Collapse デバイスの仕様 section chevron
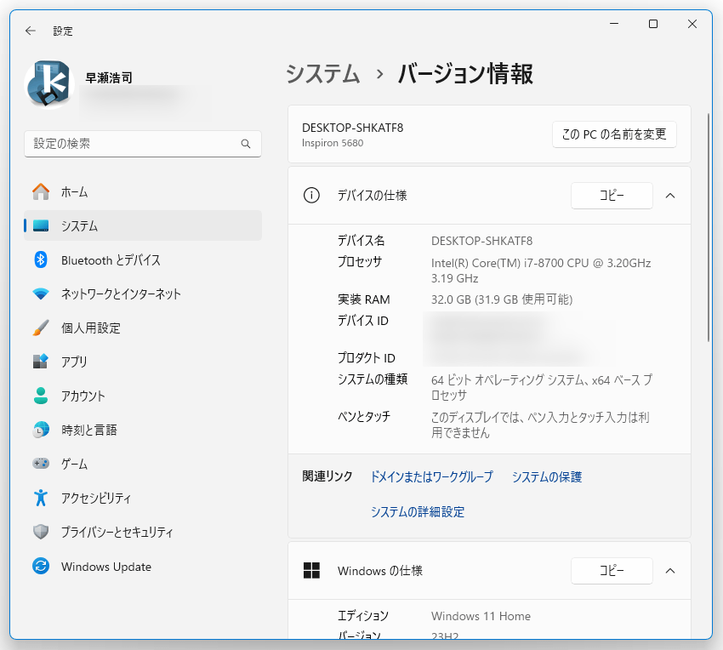 pyautogui.click(x=670, y=196)
